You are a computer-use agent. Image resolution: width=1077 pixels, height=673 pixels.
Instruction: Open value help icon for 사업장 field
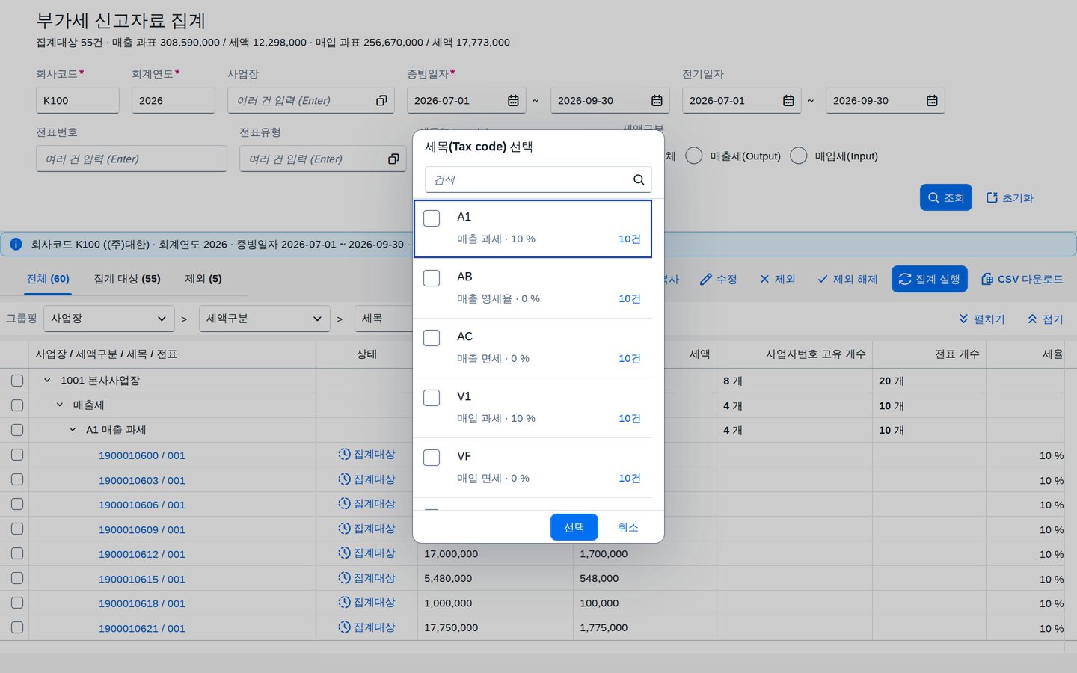[381, 100]
